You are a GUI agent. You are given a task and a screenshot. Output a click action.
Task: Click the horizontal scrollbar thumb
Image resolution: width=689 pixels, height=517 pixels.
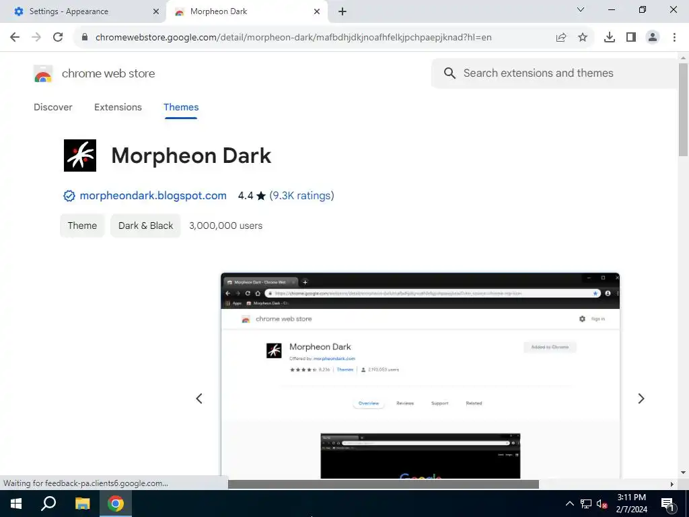(x=383, y=484)
